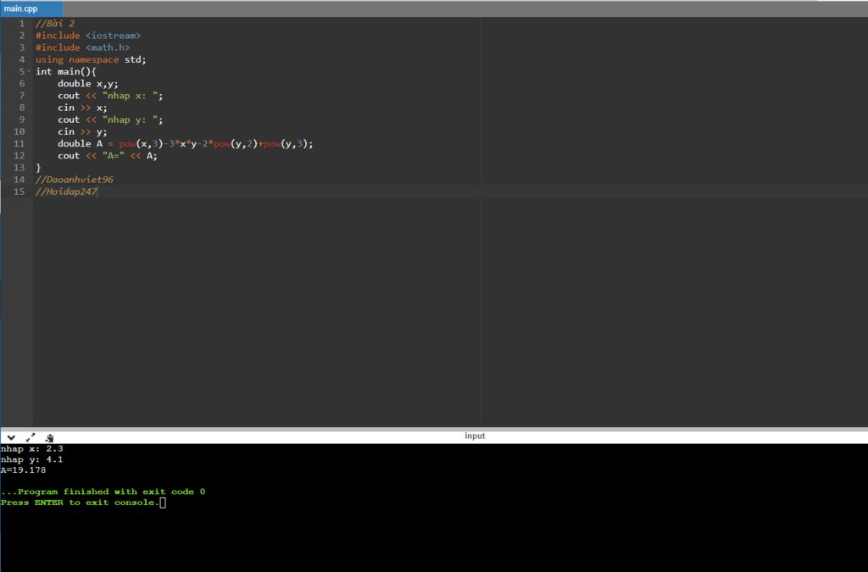This screenshot has height=572, width=868.
Task: Switch to the input tab in the console
Action: pyautogui.click(x=475, y=436)
